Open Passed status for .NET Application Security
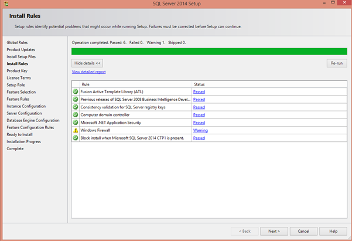This screenshot has height=241, width=352. (199, 123)
